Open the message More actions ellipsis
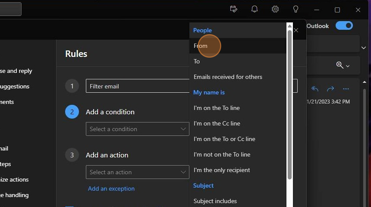Screen dimensions: 371x207 (346, 89)
